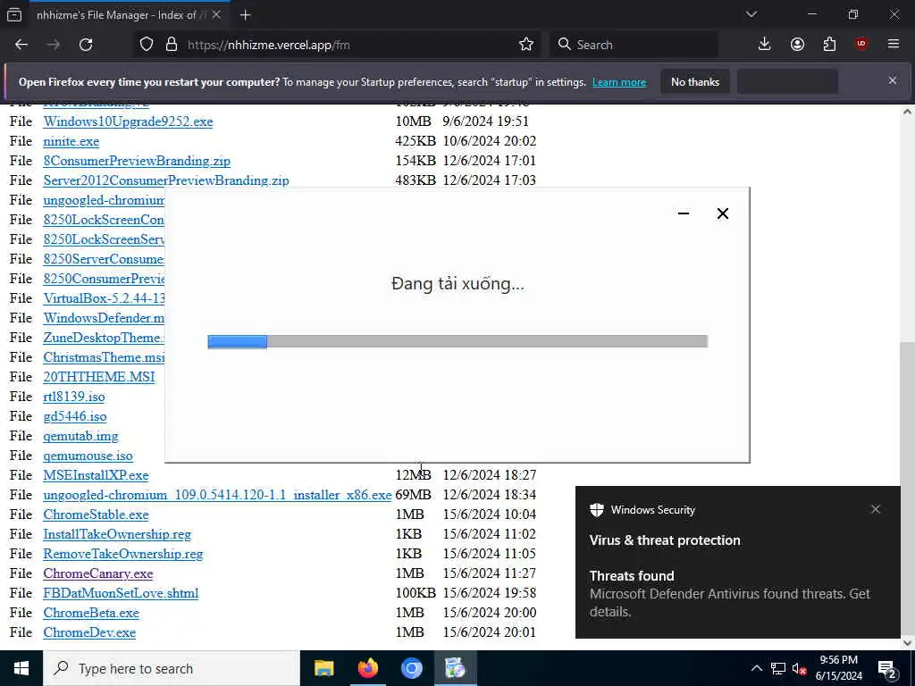Minimize the download dialog

(x=684, y=213)
